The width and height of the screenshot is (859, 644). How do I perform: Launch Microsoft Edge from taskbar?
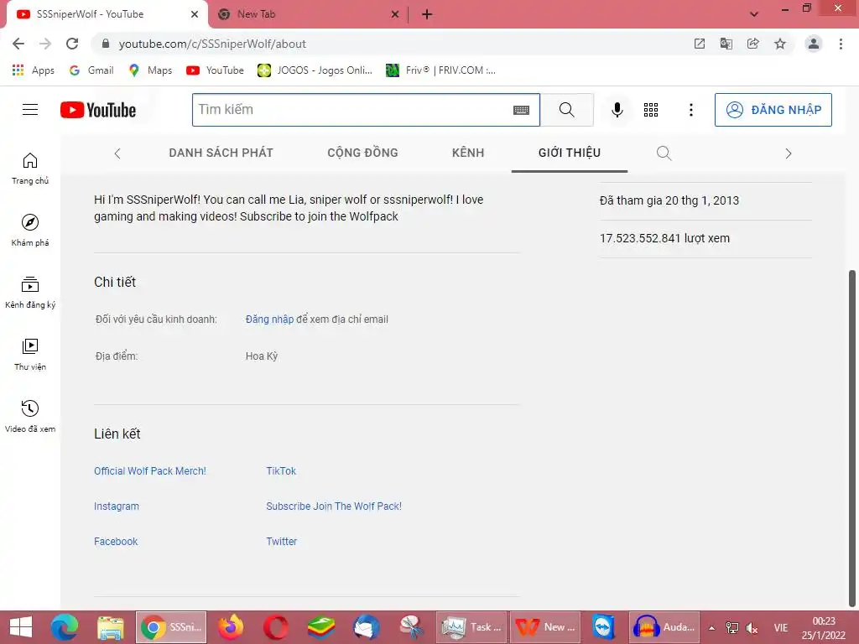(x=65, y=627)
